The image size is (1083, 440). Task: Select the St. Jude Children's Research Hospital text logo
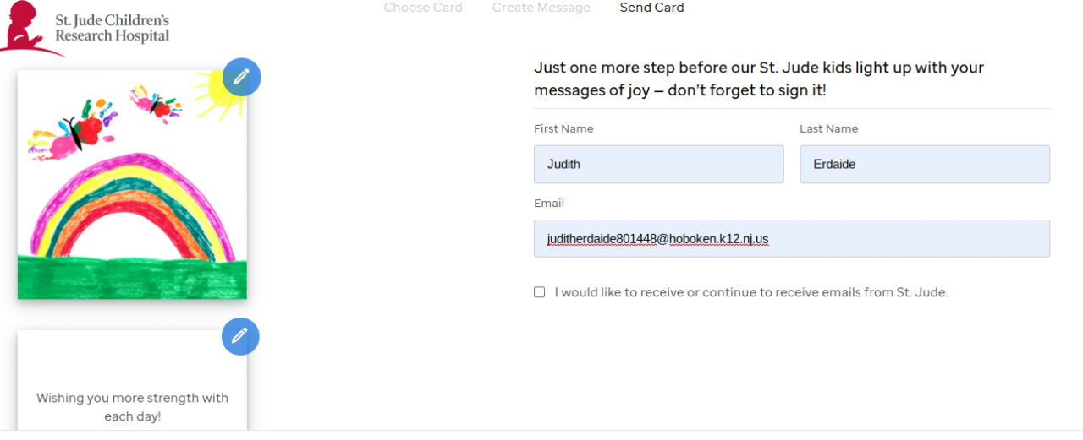112,28
